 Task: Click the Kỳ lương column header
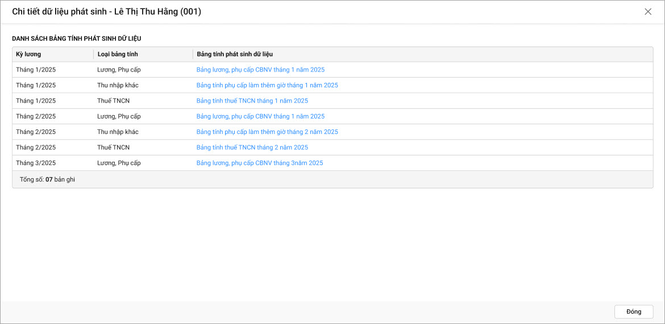click(28, 54)
